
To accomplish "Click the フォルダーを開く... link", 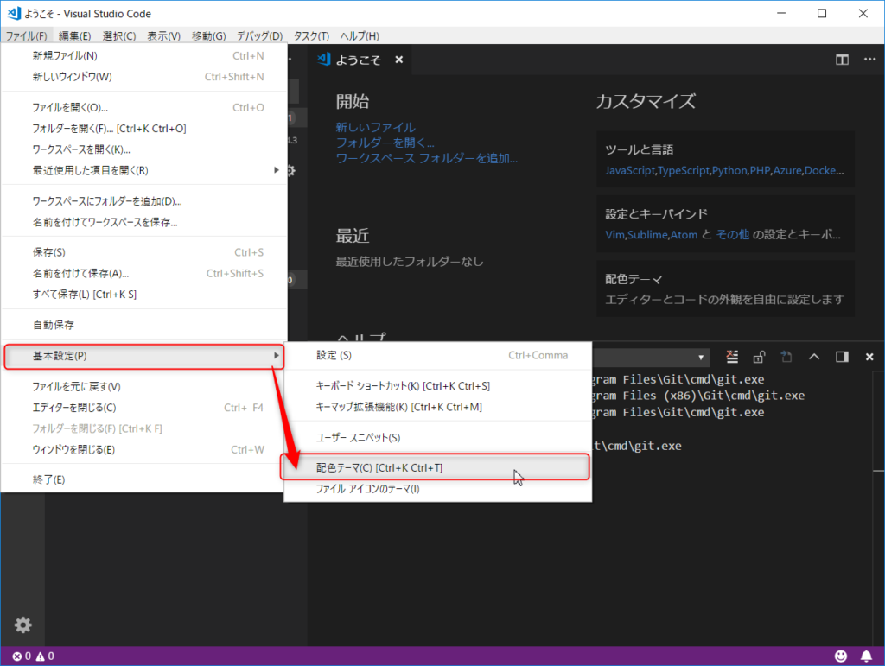I will point(385,143).
